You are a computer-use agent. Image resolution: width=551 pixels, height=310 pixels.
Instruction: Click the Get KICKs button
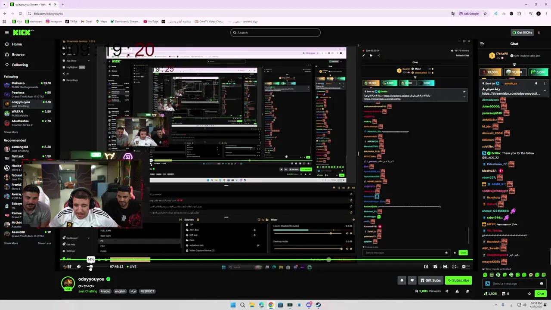click(x=522, y=33)
